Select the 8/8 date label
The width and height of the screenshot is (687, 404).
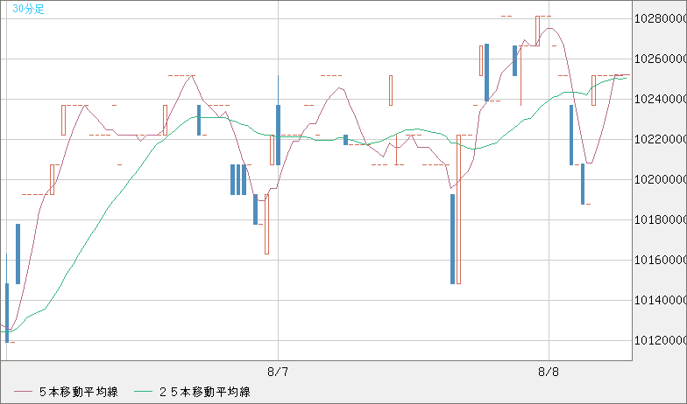549,373
